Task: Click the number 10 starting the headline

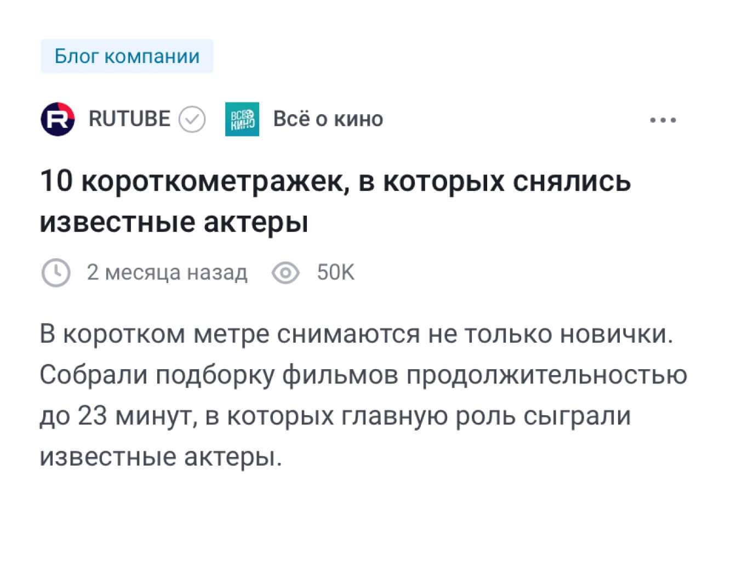Action: [x=56, y=180]
